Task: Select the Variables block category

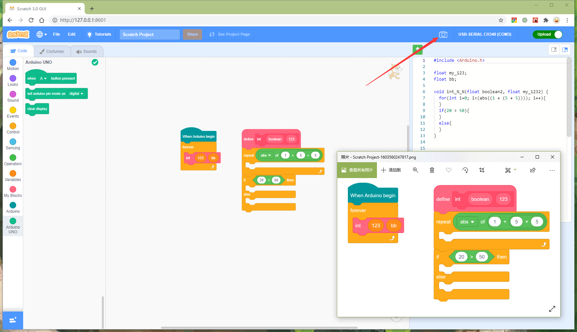Action: [x=13, y=176]
